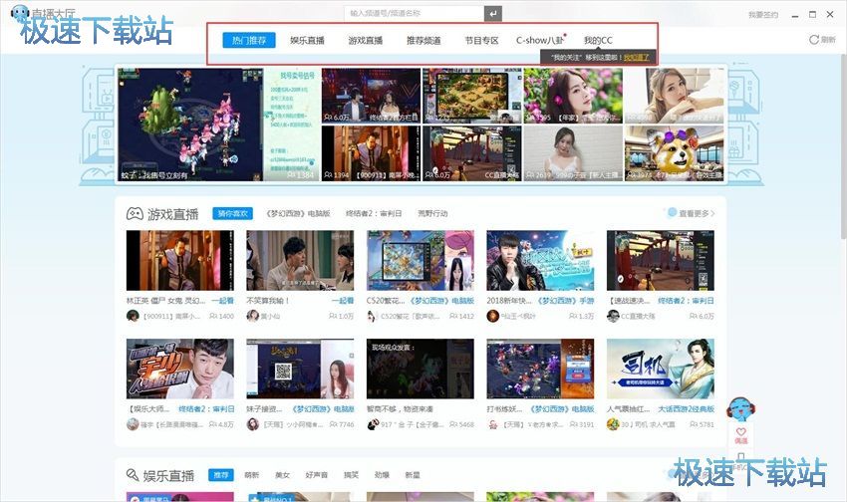Open the banner thumbnail with the Shiba dog
Viewport: 847px width, 502px height.
click(x=675, y=153)
